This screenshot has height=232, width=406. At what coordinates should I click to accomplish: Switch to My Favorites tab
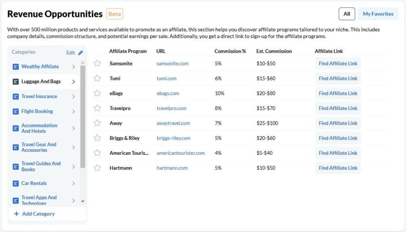point(378,14)
